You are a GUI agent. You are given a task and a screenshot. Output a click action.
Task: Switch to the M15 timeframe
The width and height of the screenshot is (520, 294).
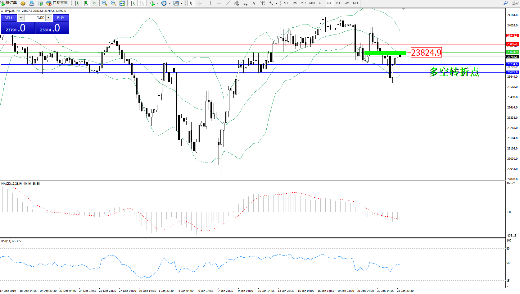pyautogui.click(x=303, y=3)
